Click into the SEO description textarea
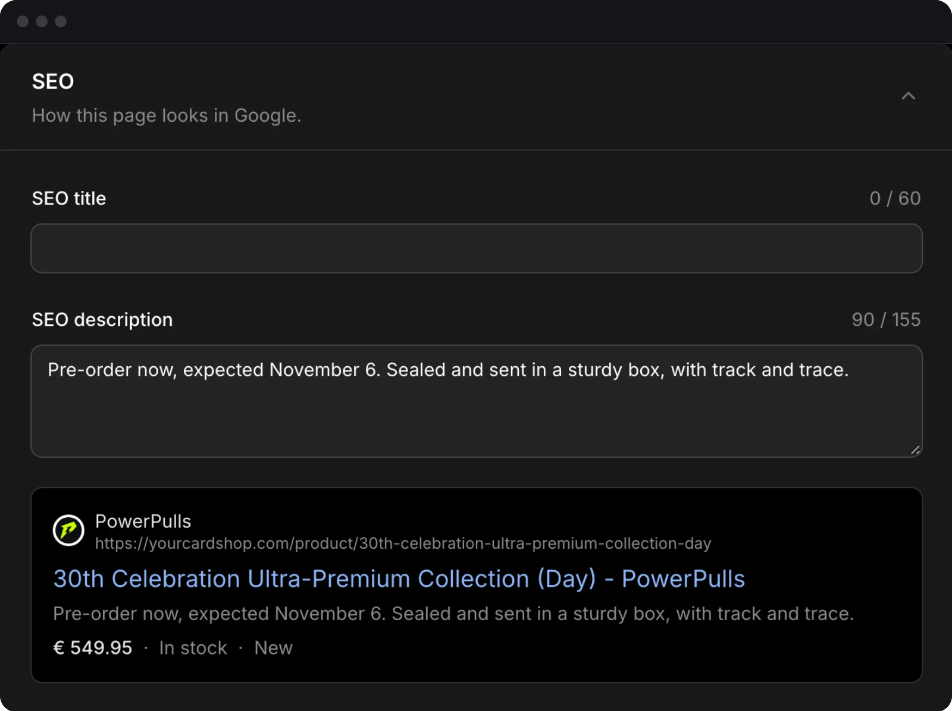Viewport: 952px width, 711px height. (477, 401)
